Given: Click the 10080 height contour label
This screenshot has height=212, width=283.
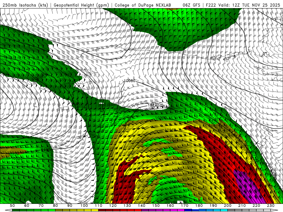Looking at the screenshot, I should pyautogui.click(x=129, y=81).
